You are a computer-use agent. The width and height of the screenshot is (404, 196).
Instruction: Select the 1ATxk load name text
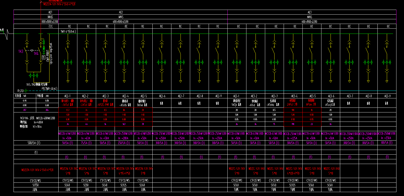click(140, 105)
